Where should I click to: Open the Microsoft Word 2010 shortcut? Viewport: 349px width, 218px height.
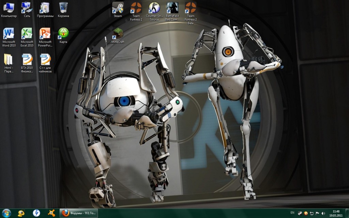[x=9, y=37]
